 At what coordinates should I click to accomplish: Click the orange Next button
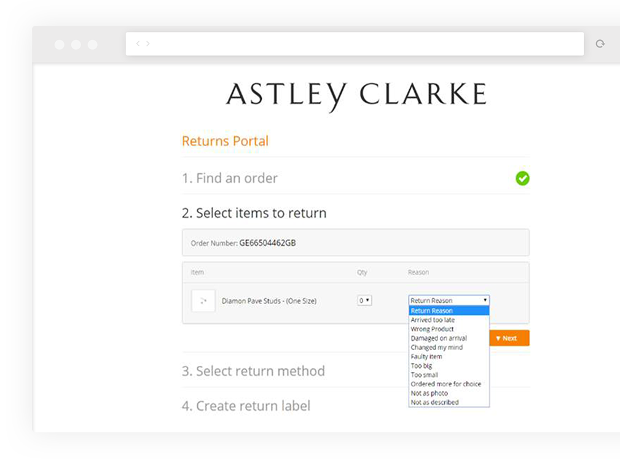509,338
